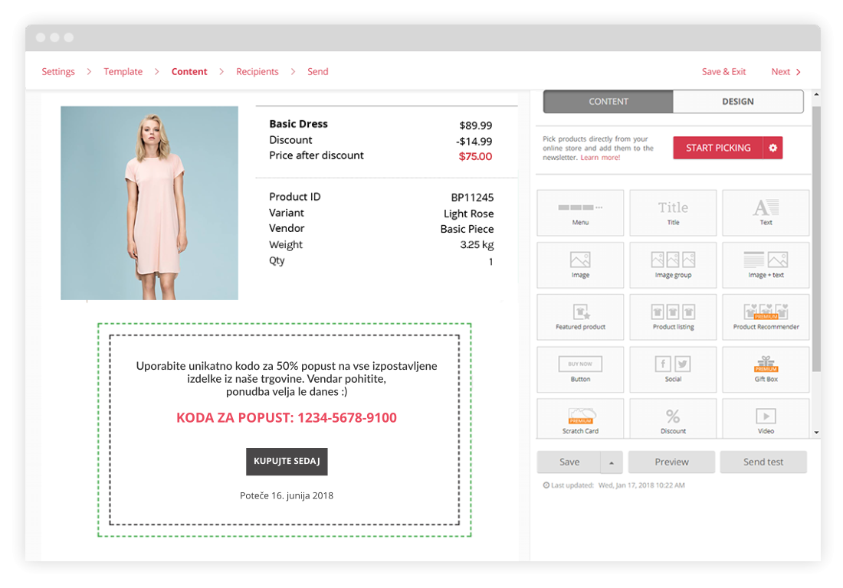Viewport: 843px width, 588px height.
Task: Go to the Recipients step
Action: click(257, 72)
